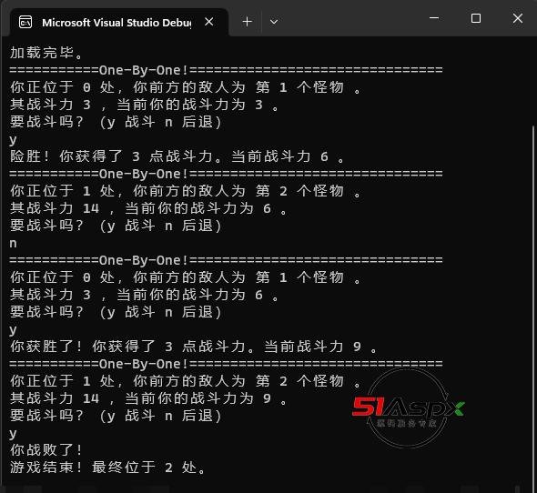Image resolution: width=537 pixels, height=493 pixels.
Task: Click the 加载完毕 output line
Action: [x=46, y=53]
